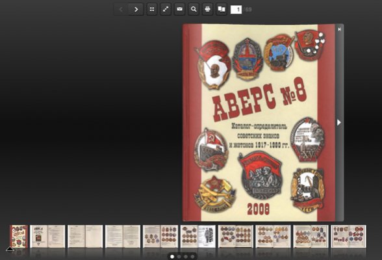The width and height of the screenshot is (382, 260).
Task: Go to next page using toolbar arrow
Action: (136, 10)
